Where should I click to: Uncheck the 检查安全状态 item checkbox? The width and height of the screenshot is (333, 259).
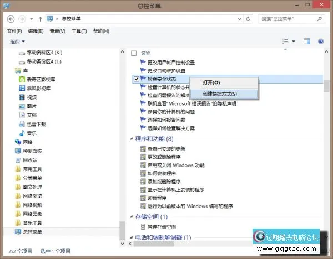[x=137, y=79]
